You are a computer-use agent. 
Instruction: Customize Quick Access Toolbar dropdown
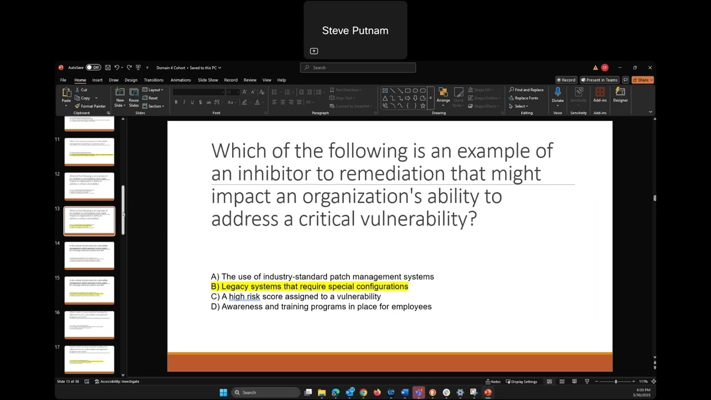(147, 68)
